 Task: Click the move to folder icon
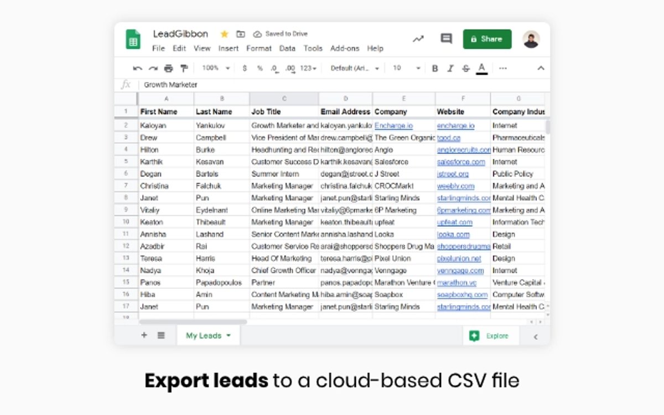click(x=241, y=34)
